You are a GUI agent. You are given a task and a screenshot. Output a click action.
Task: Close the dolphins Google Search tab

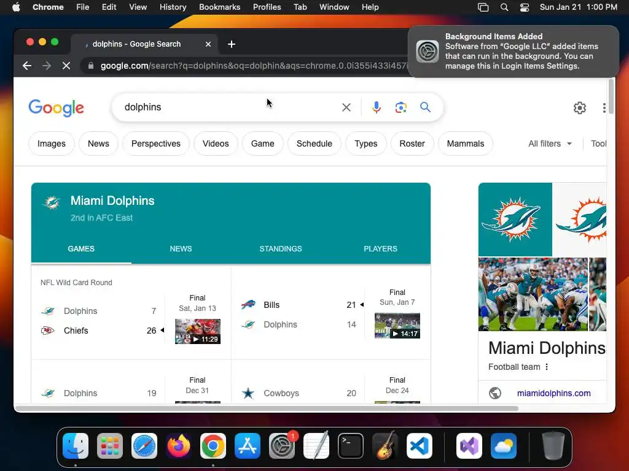click(x=208, y=44)
